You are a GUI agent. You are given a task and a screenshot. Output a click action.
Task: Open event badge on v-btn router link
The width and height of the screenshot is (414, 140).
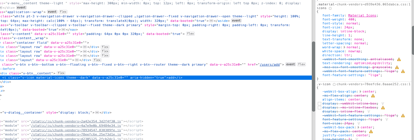tap(291, 64)
